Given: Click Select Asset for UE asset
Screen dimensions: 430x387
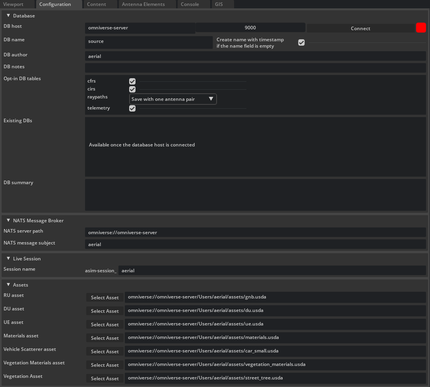Looking at the screenshot, I should point(105,324).
